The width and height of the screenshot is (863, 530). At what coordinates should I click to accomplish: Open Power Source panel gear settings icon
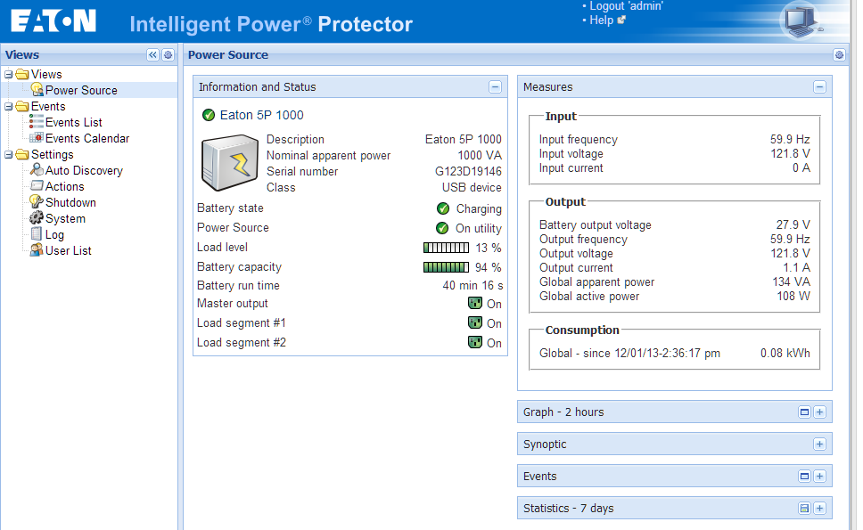pos(839,55)
